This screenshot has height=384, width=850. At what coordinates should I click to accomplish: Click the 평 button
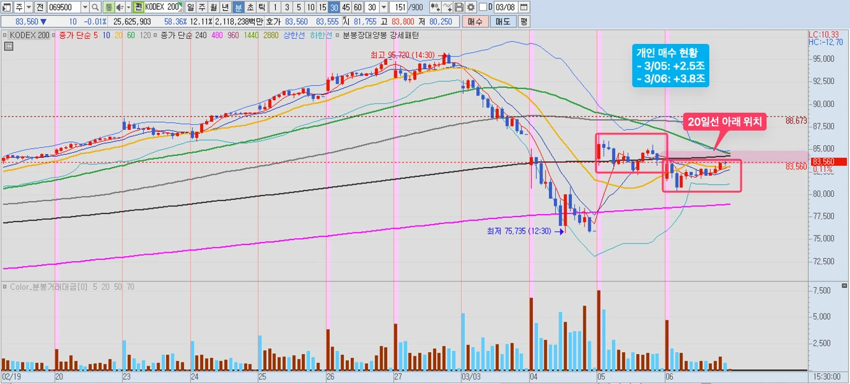click(524, 22)
